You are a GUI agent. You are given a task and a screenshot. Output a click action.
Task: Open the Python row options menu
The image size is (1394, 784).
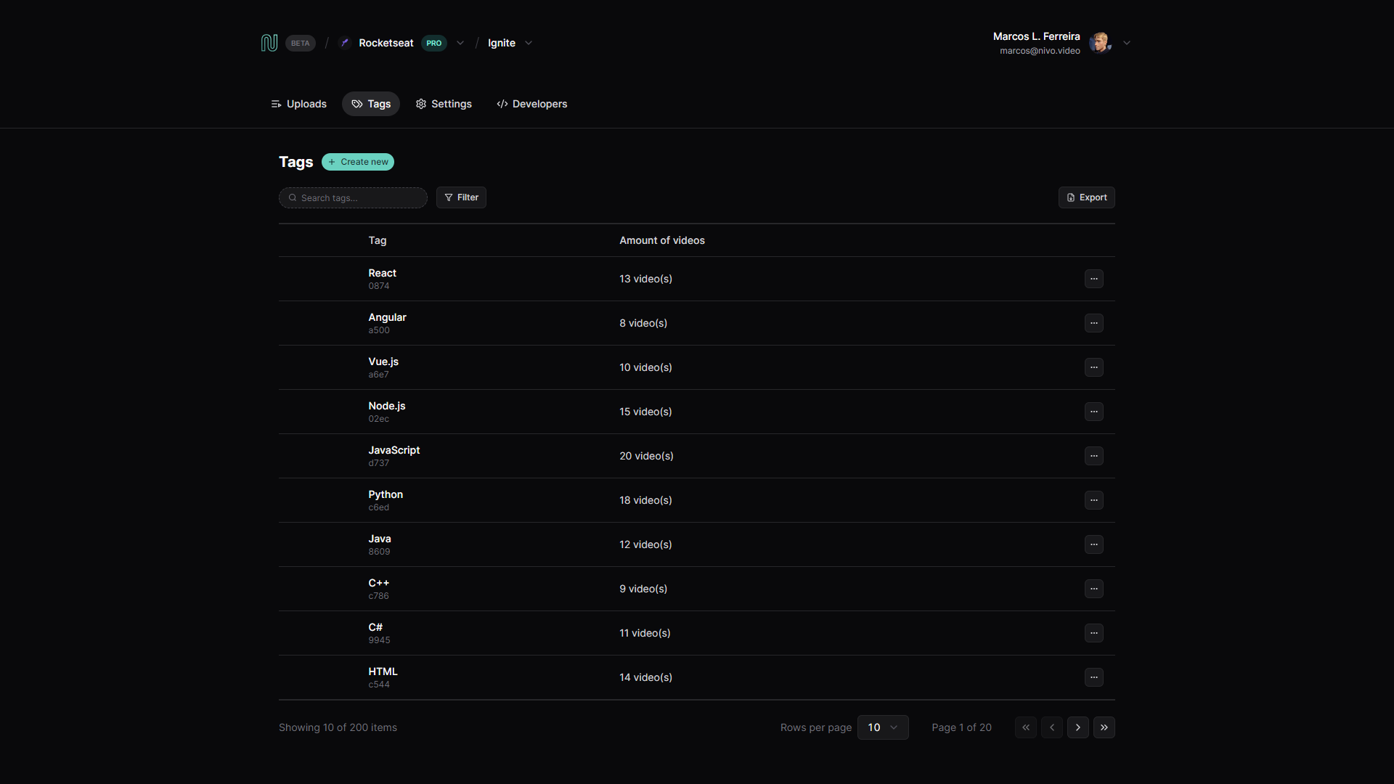point(1093,500)
